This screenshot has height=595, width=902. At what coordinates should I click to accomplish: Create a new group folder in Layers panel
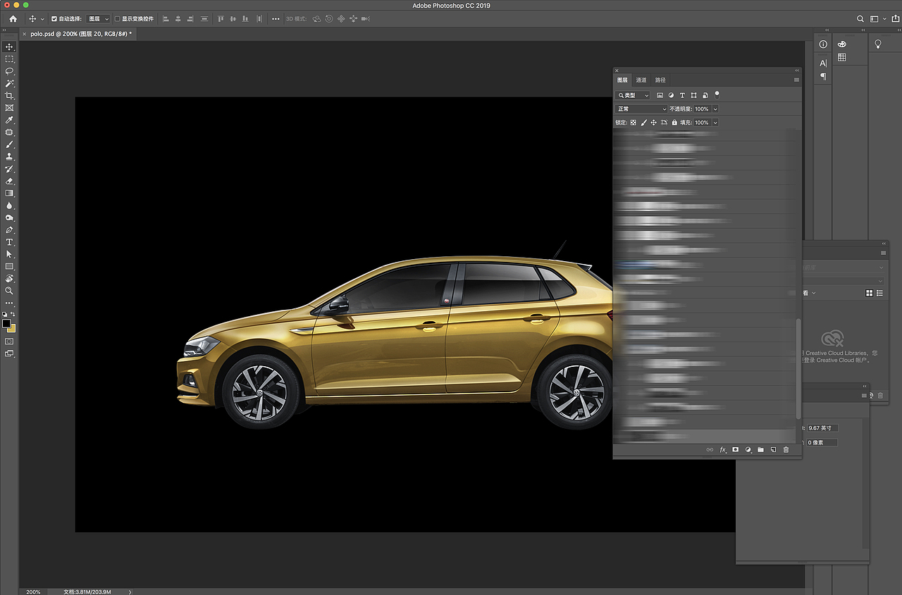click(x=760, y=450)
